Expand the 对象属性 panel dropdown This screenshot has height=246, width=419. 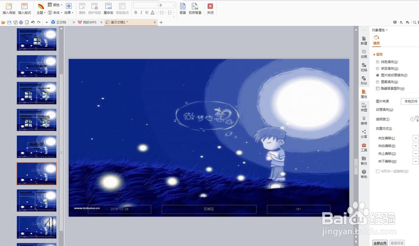(380, 30)
